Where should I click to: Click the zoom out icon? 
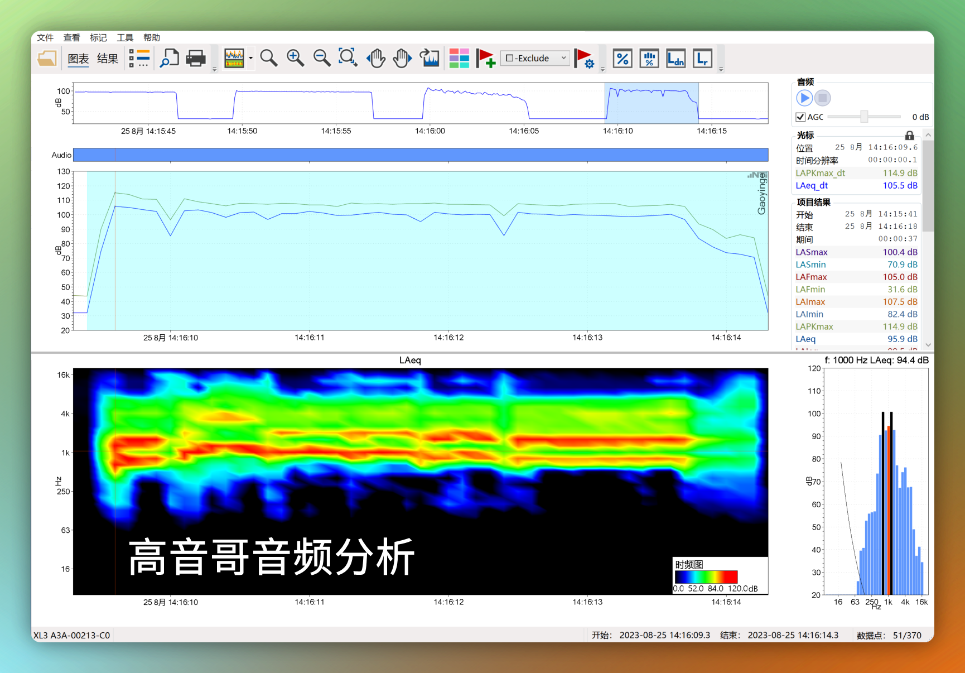coord(322,58)
